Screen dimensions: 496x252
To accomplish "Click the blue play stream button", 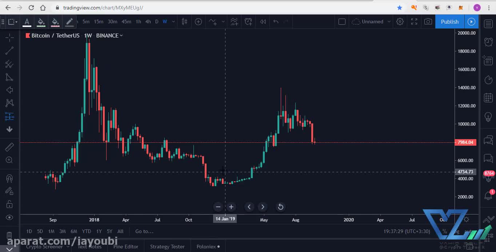I will 471,21.
